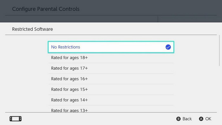Select partially visible ages 13+ entry
Image resolution: width=222 pixels, height=125 pixels.
pos(111,109)
